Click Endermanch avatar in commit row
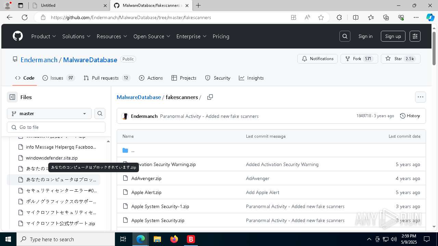This screenshot has height=246, width=438. click(125, 116)
